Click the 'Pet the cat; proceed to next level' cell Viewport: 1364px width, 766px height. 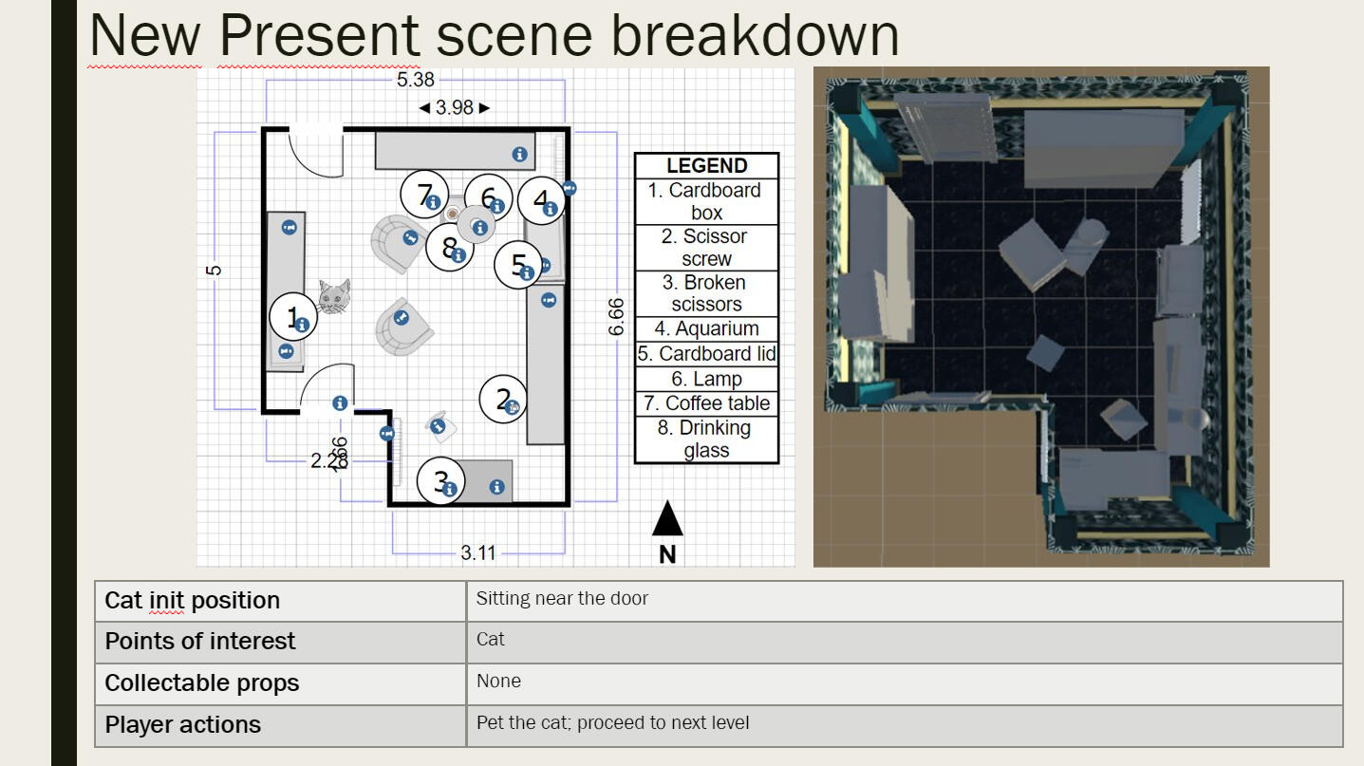click(904, 724)
